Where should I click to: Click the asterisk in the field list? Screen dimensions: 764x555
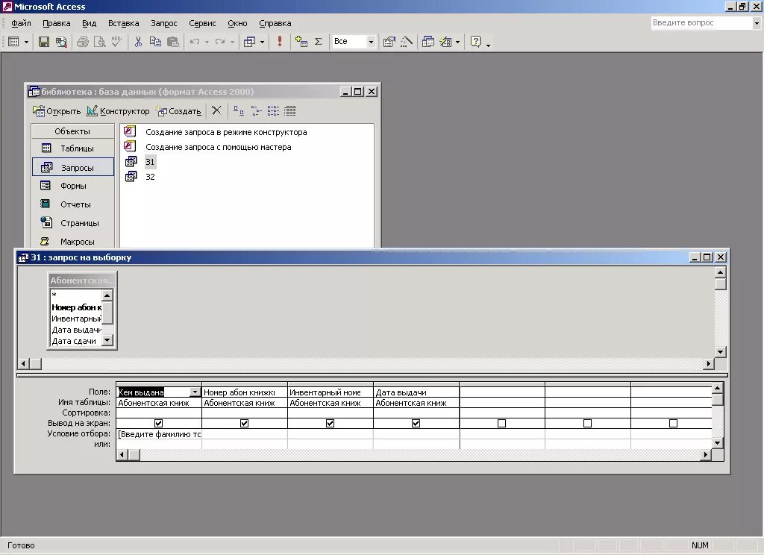(x=54, y=295)
